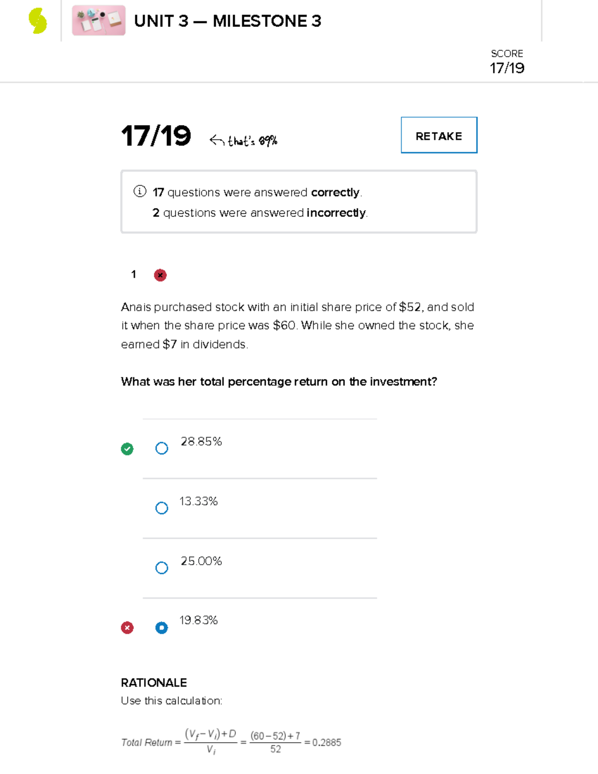Click the 28.85% answer text

click(201, 442)
